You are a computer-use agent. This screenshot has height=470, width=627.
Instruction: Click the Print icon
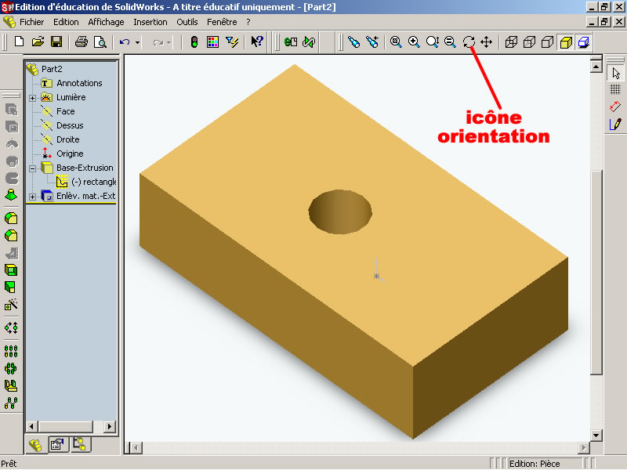coord(82,42)
